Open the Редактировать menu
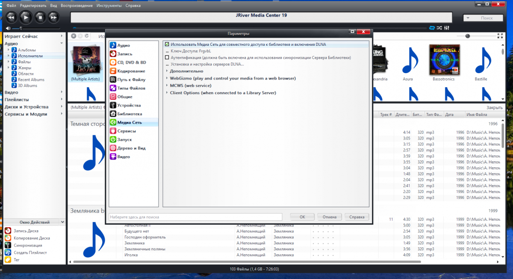Screen dimensions: 513x279 32,6
